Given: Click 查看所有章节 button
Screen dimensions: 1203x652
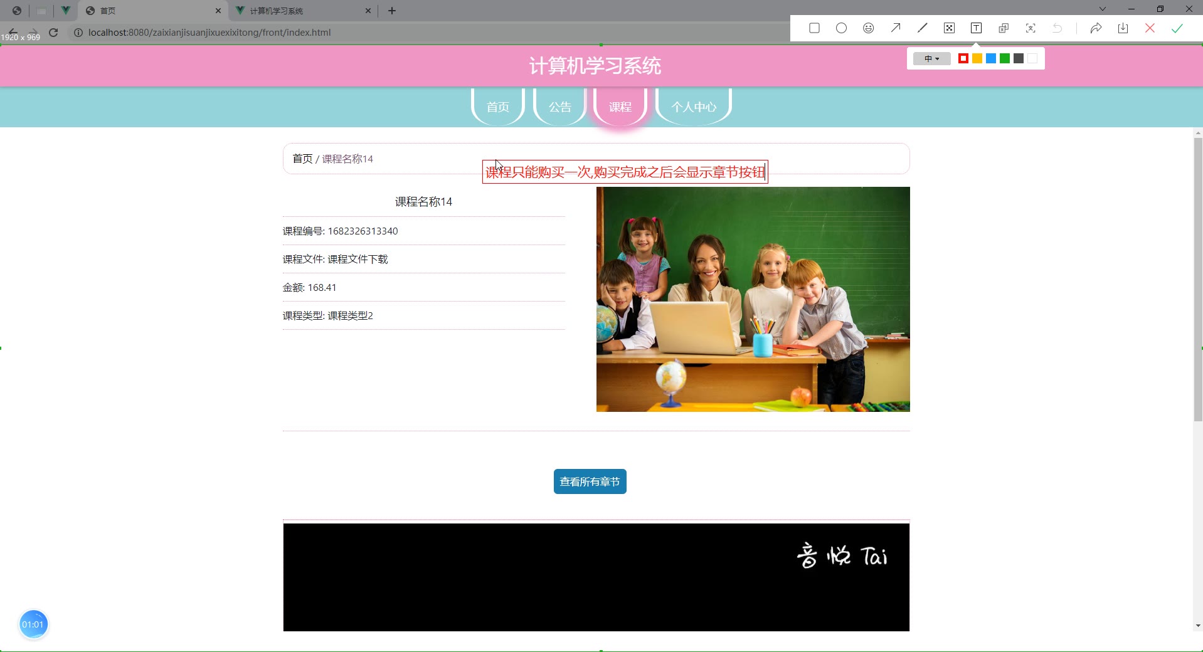Looking at the screenshot, I should coord(590,481).
